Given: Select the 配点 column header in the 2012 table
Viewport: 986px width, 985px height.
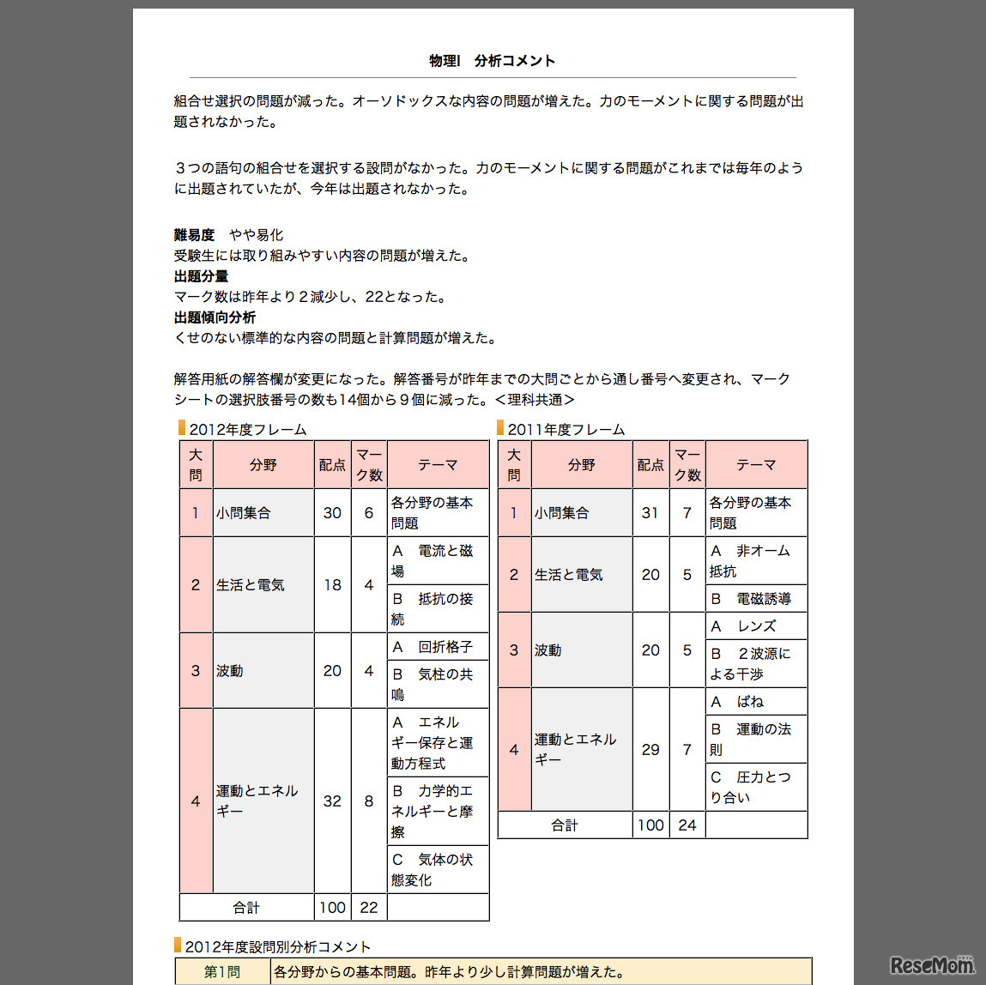Looking at the screenshot, I should tap(332, 464).
